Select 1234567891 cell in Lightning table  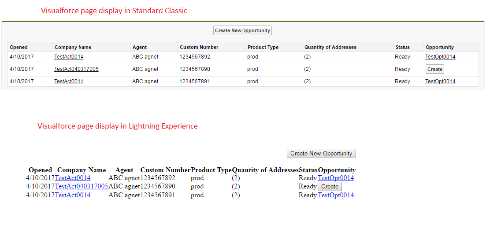158,195
